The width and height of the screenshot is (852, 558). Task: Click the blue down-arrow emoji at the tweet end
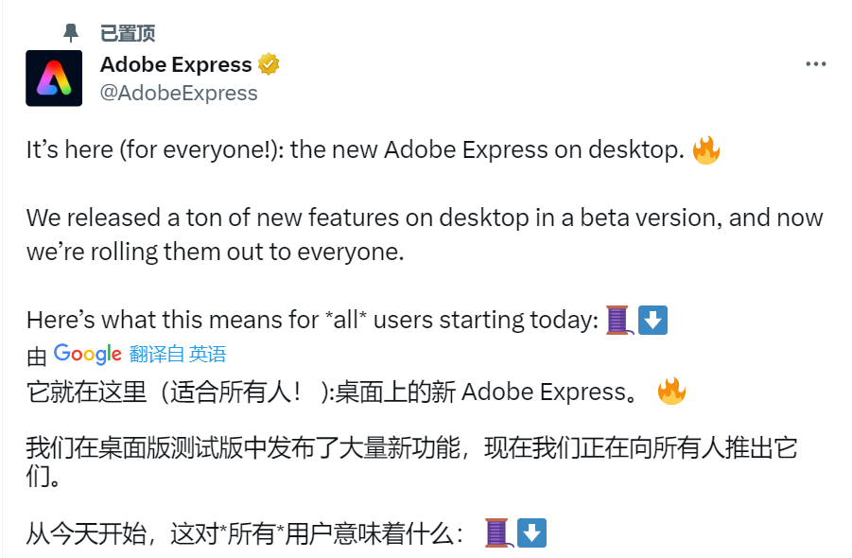click(651, 320)
